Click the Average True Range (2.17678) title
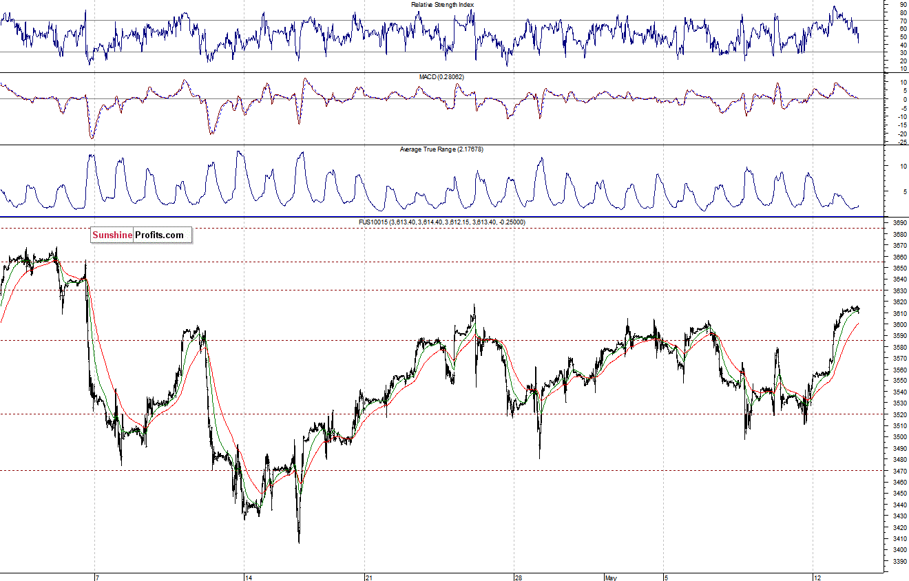Screen dimensions: 909x581 [442, 149]
